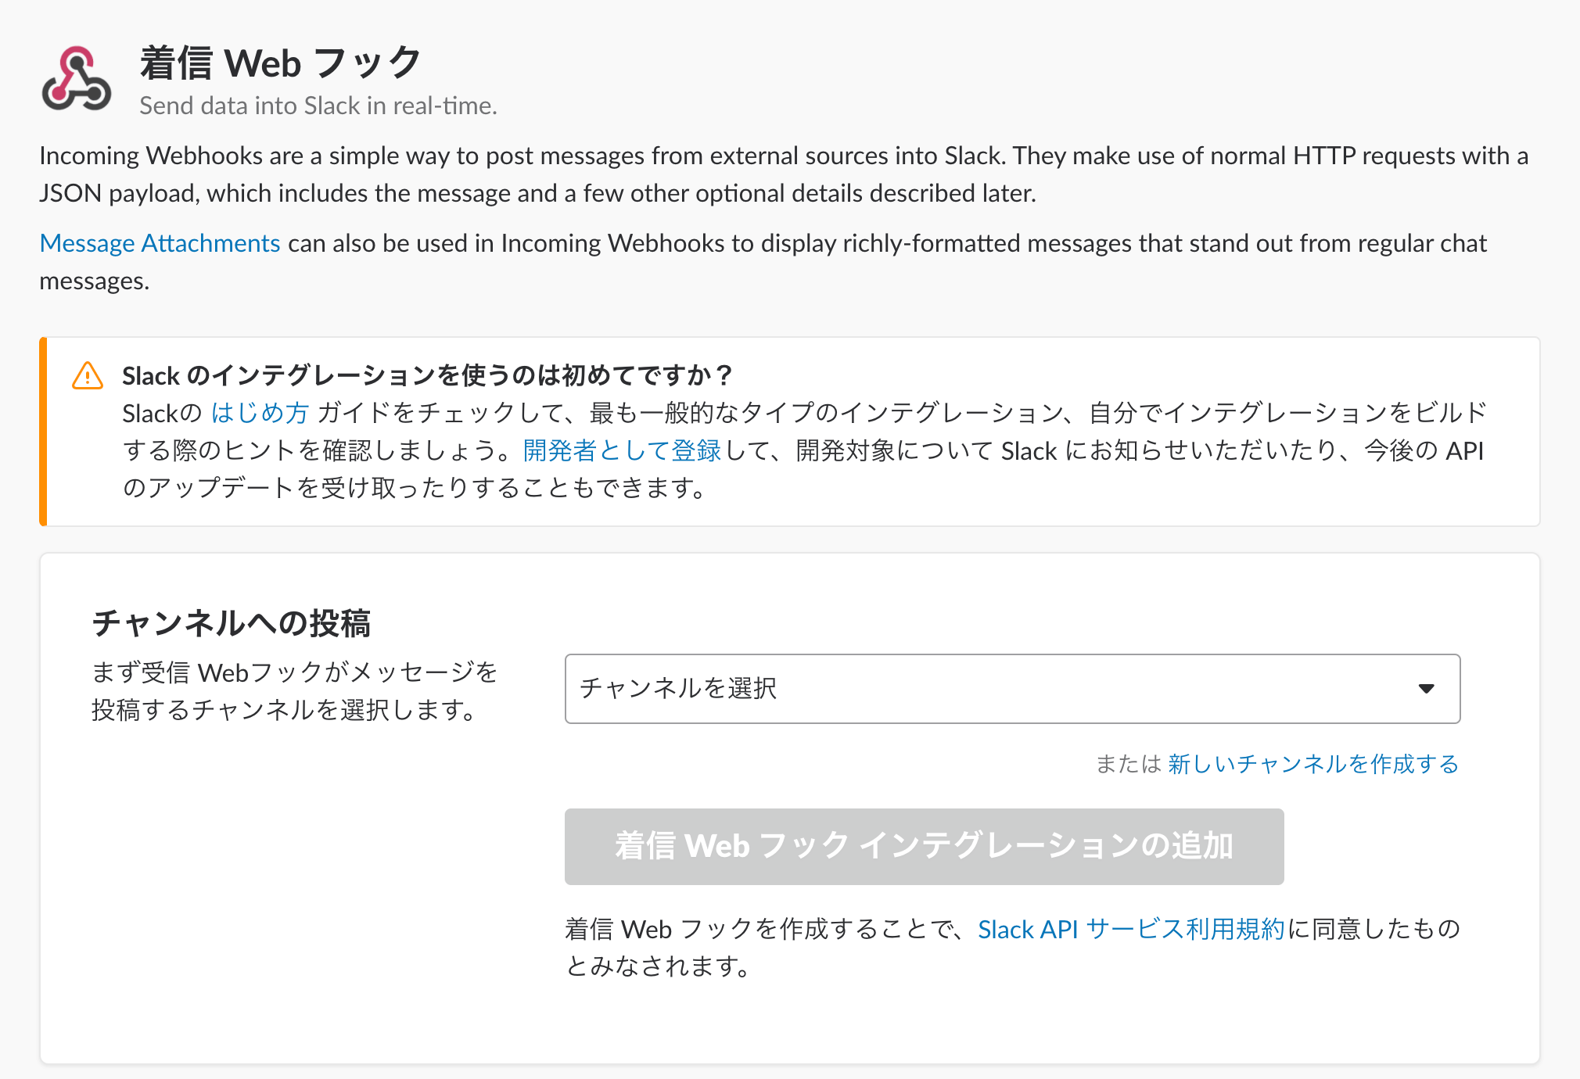The width and height of the screenshot is (1580, 1079).
Task: Click the 'または' text before the create-channel link
Action: 1128,764
